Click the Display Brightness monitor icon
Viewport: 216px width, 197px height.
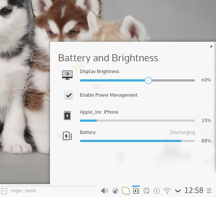tap(67, 75)
